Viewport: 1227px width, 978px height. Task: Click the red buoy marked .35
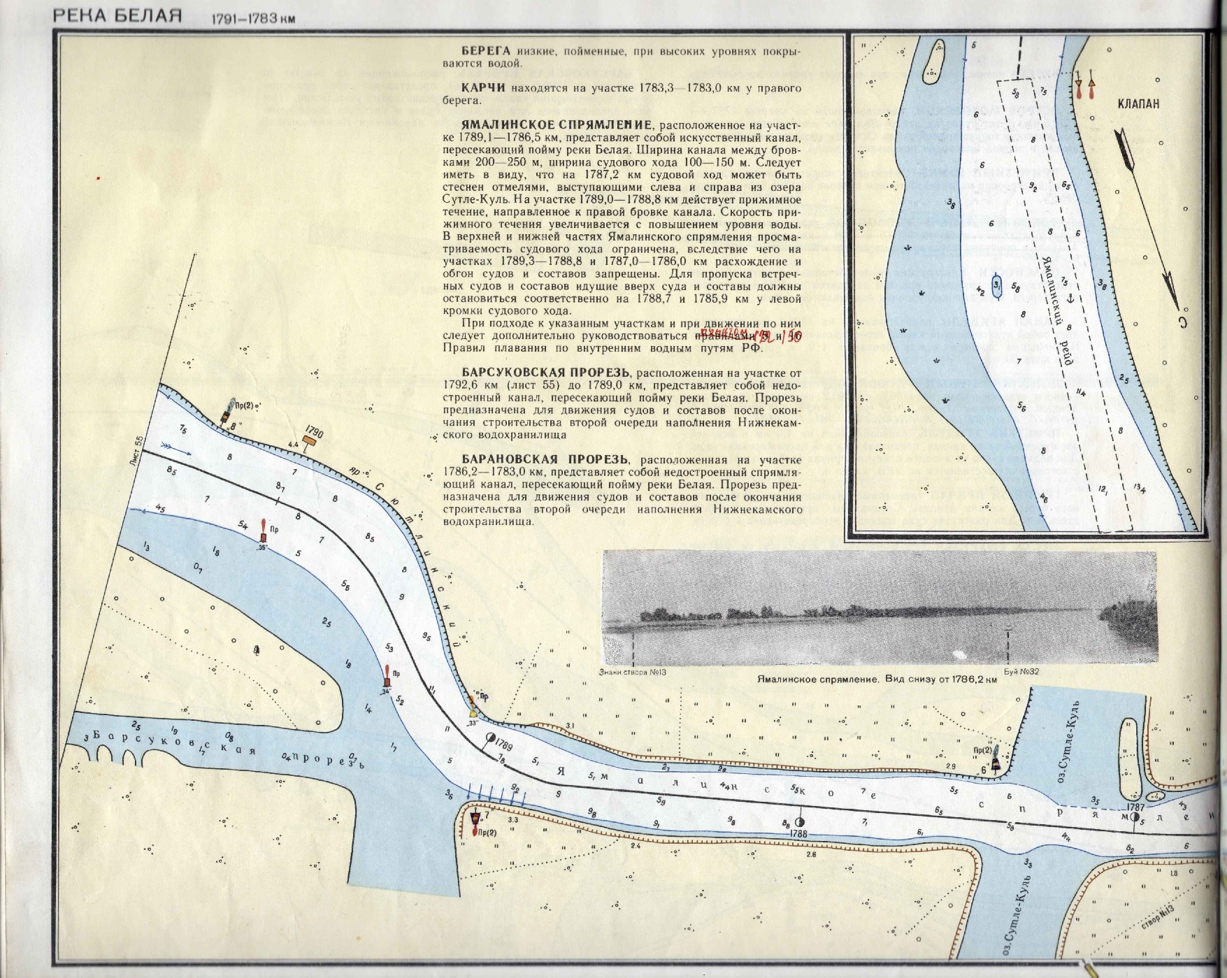coord(262,530)
